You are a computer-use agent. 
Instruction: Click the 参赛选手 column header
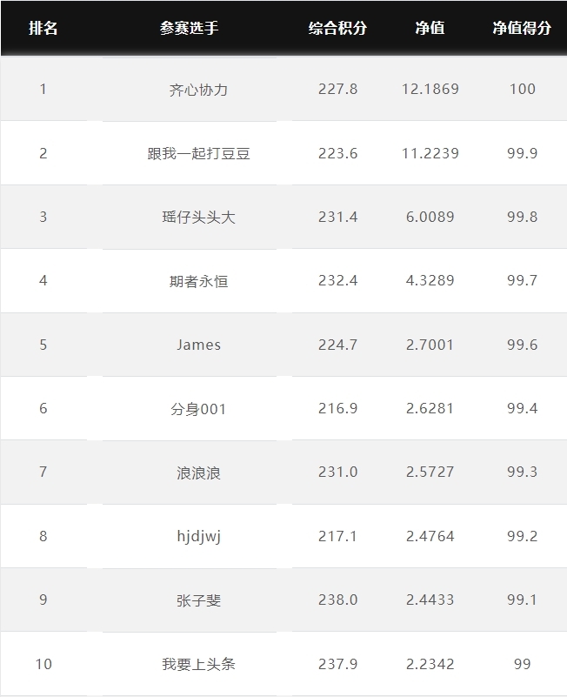point(190,28)
